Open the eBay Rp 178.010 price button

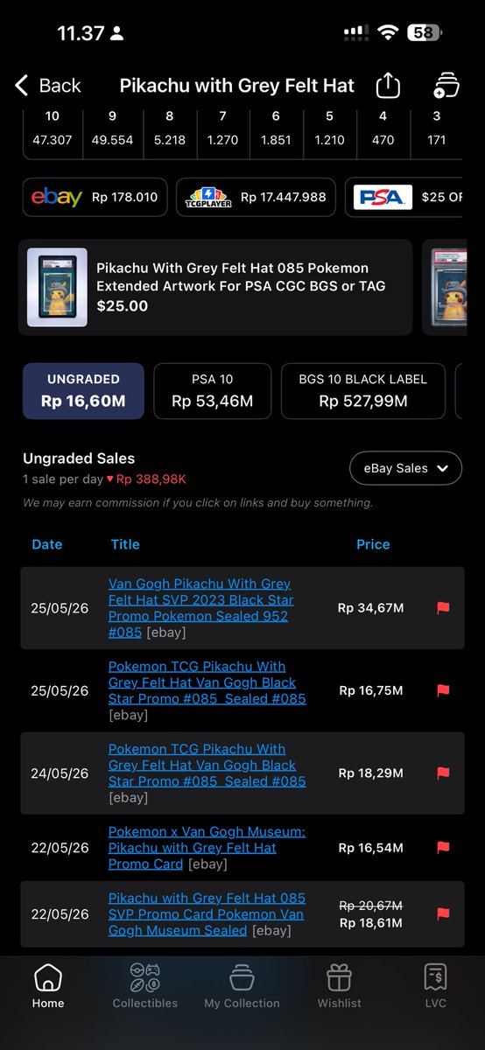point(95,198)
